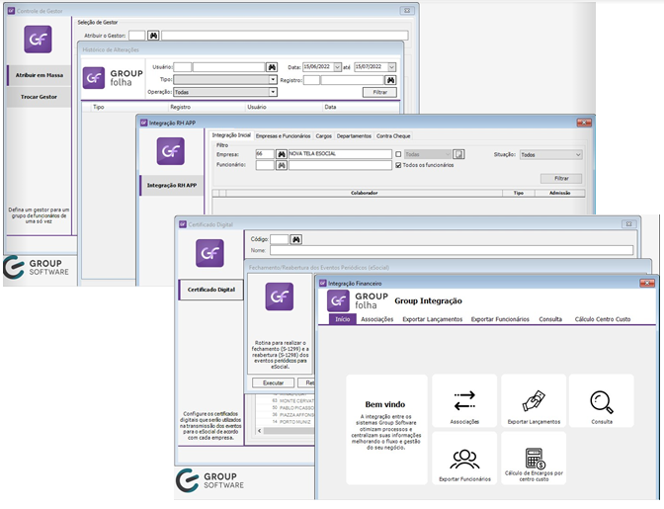Click binoculars search beside Código in Certificado Digital
Viewport: 664px width, 509px height.
(296, 240)
